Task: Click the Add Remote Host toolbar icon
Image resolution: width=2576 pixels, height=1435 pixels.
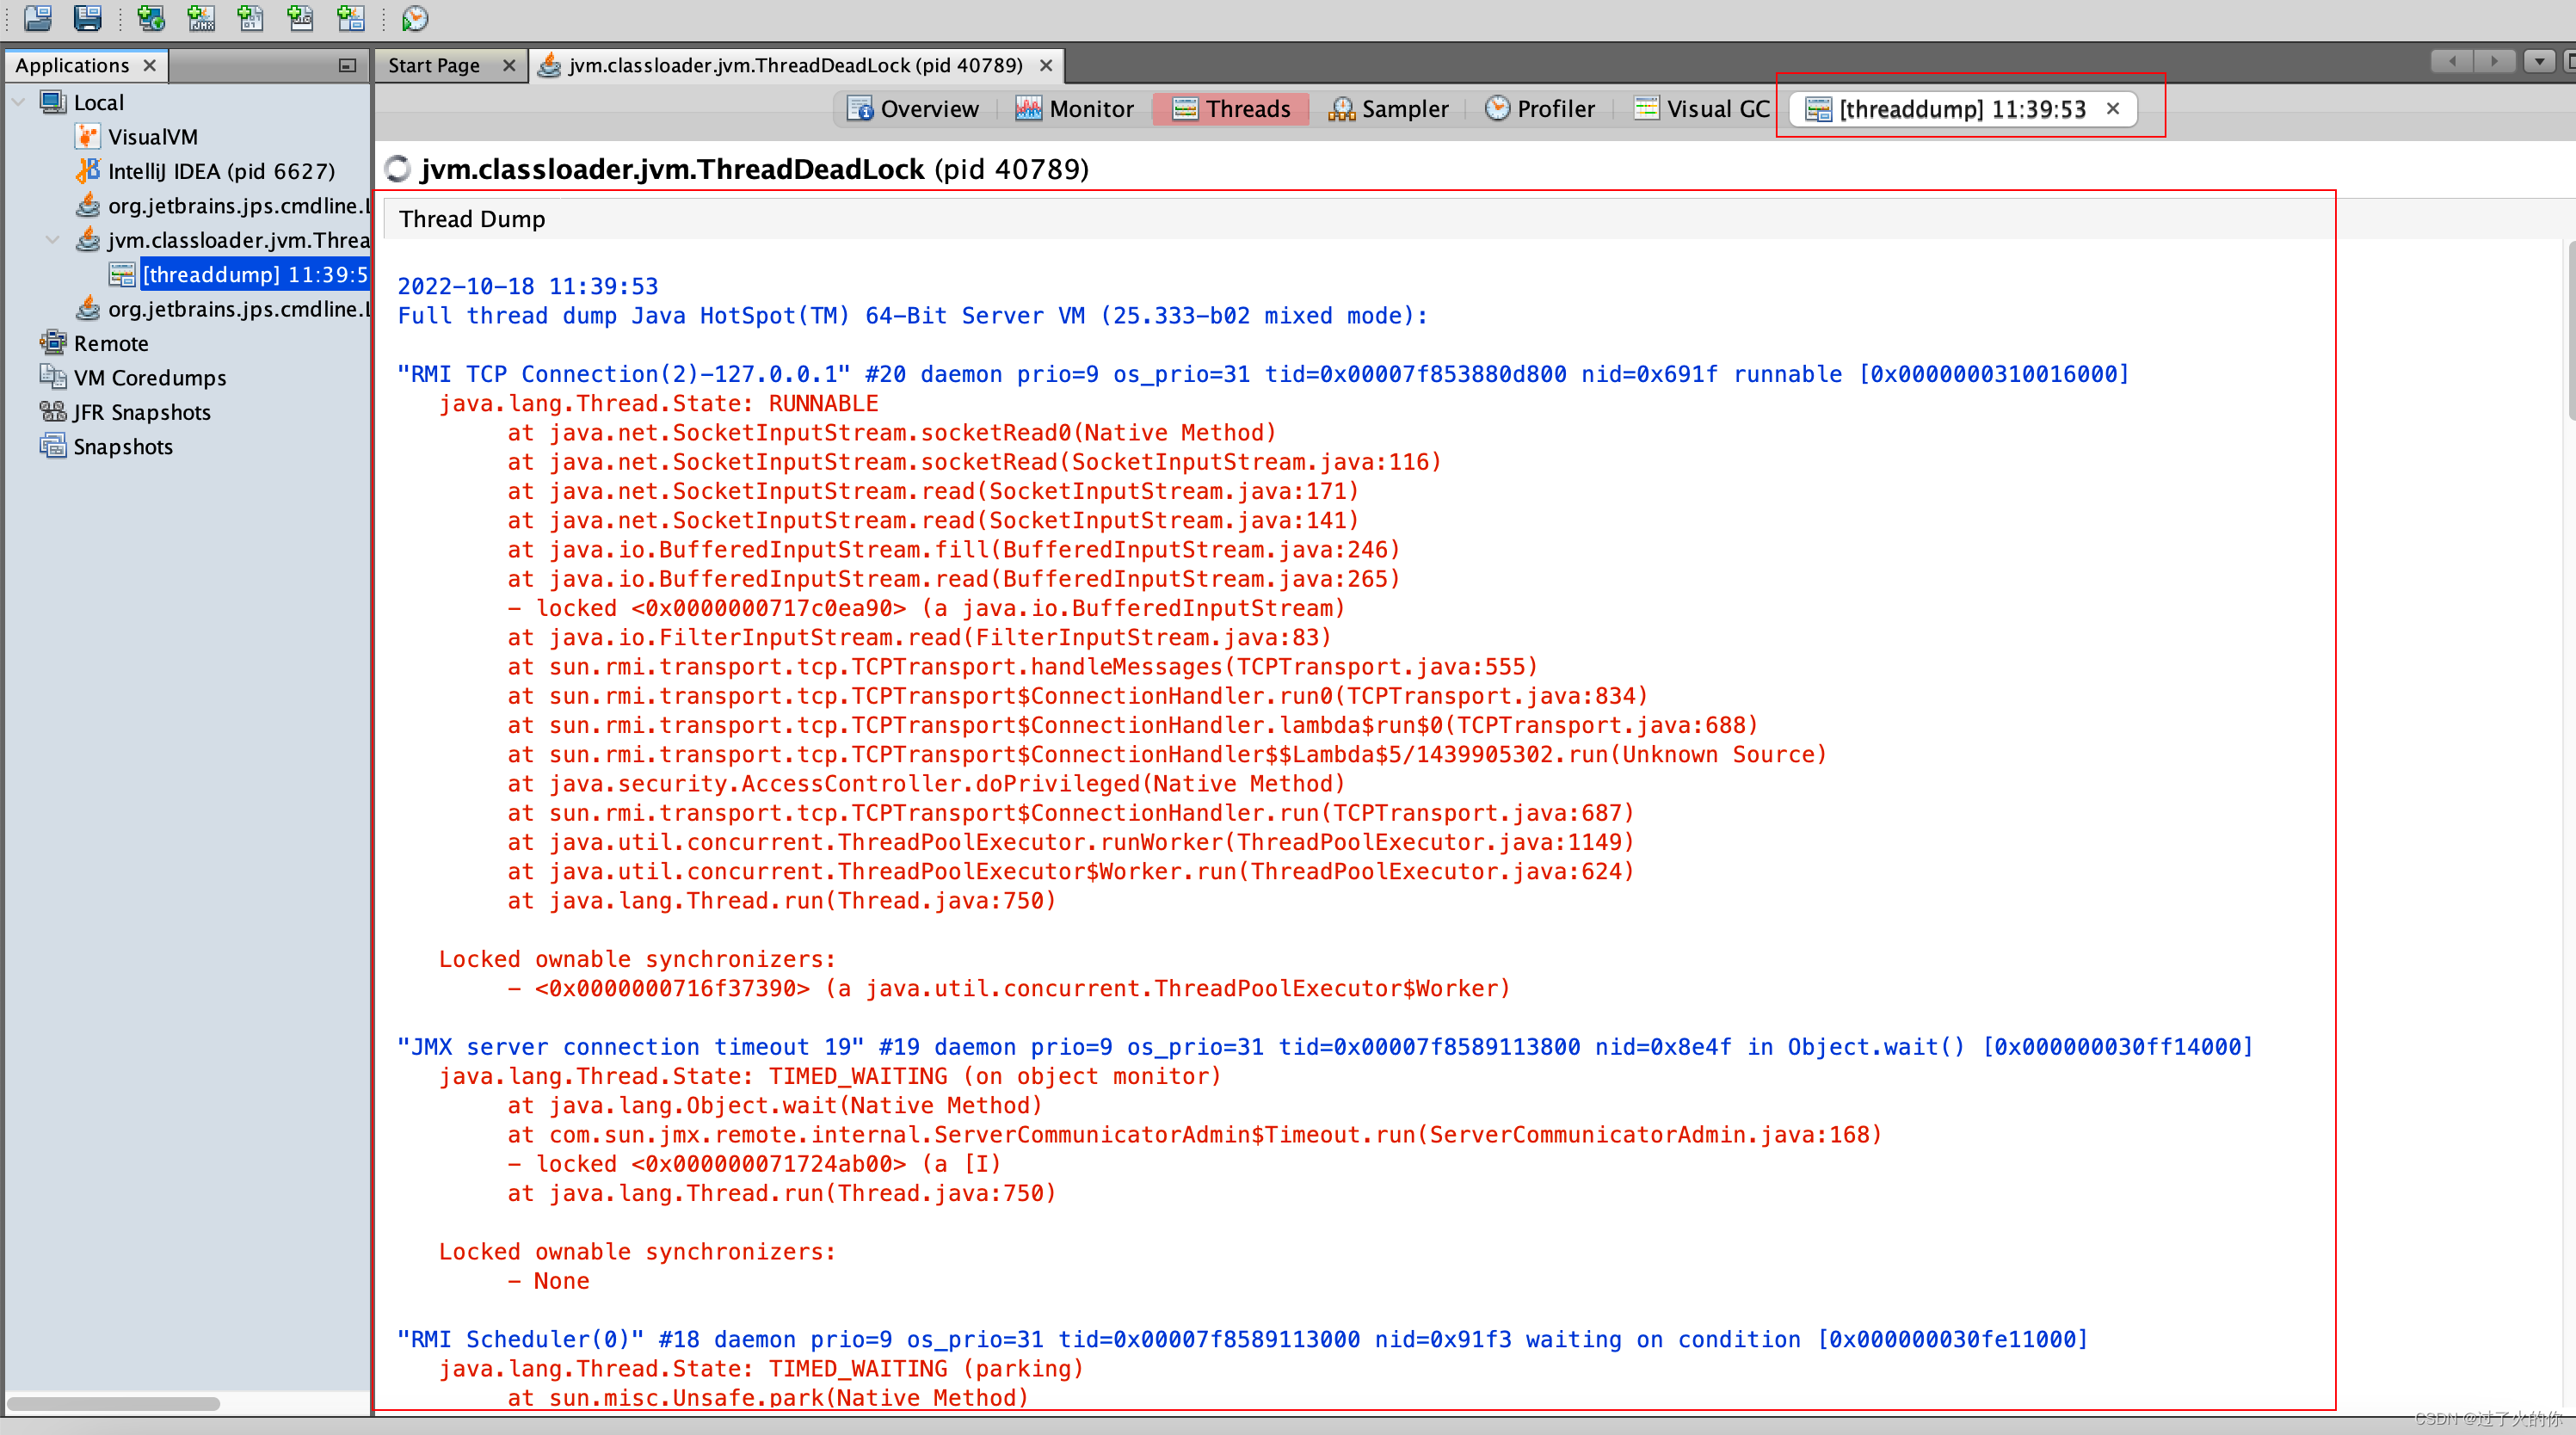Action: click(x=151, y=17)
